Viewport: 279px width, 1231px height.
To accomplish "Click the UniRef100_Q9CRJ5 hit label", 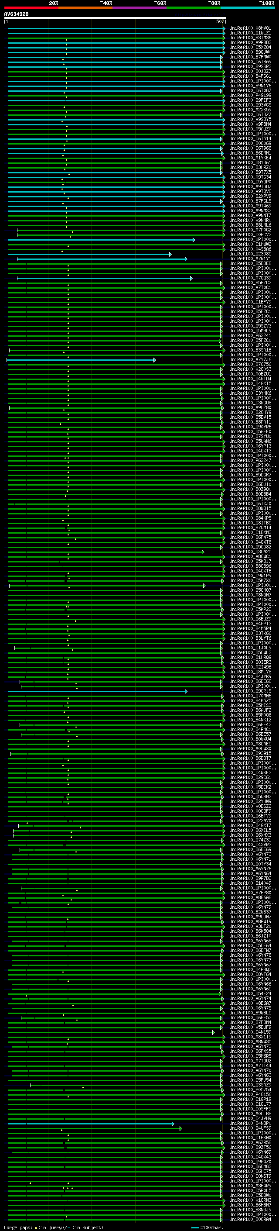I will 250,691.
